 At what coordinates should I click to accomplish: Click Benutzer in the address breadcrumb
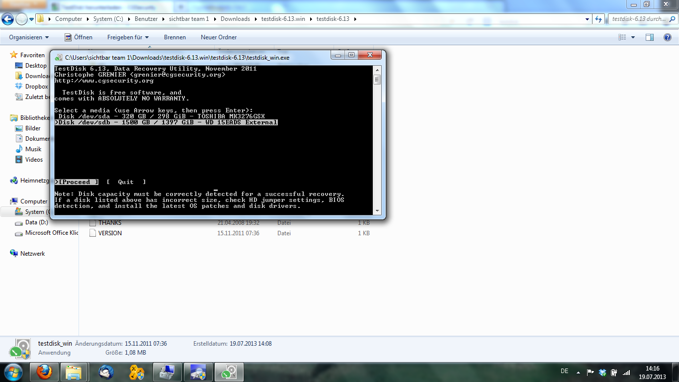[x=146, y=19]
